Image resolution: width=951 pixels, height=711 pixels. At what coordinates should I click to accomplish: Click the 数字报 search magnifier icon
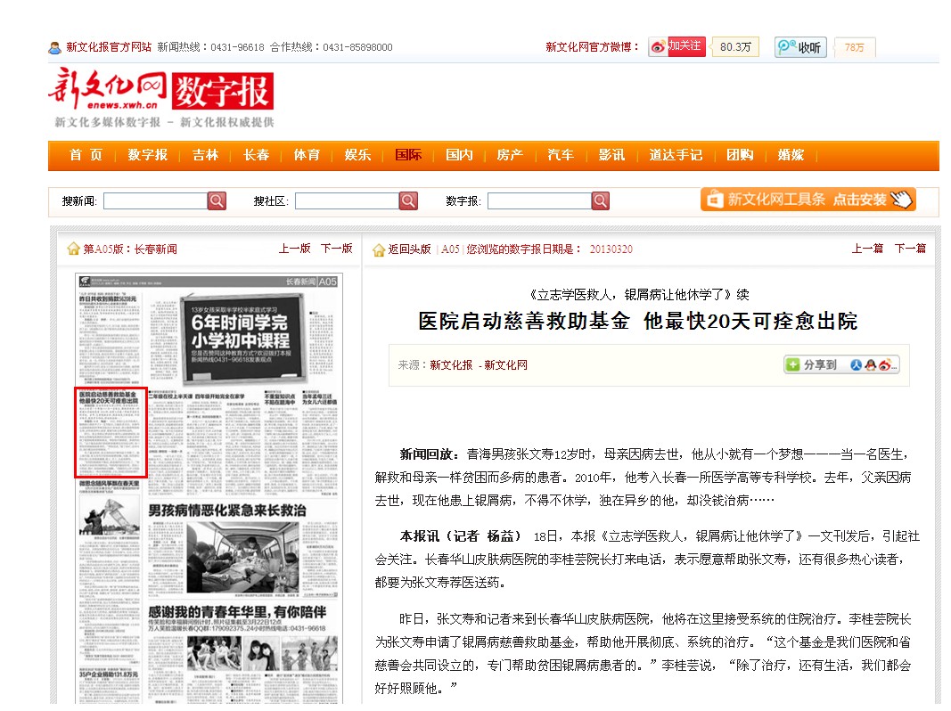tap(601, 201)
